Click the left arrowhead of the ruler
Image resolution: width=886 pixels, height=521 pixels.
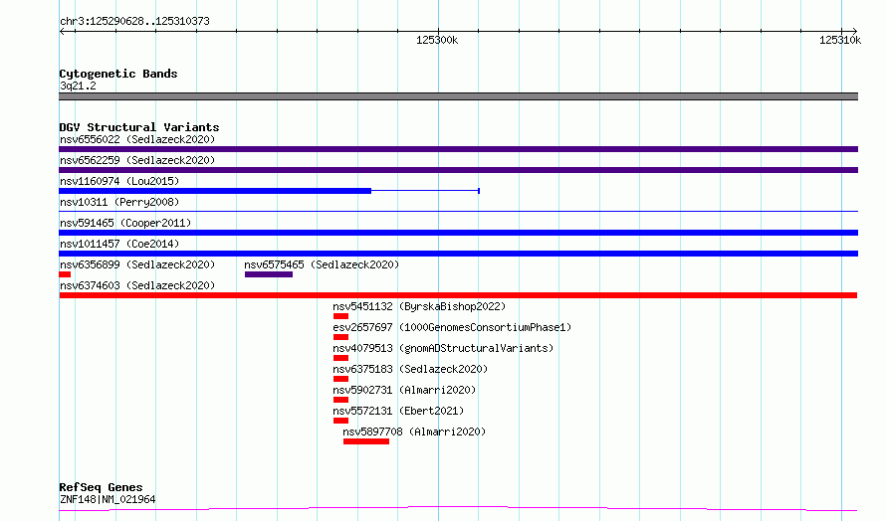(62, 31)
